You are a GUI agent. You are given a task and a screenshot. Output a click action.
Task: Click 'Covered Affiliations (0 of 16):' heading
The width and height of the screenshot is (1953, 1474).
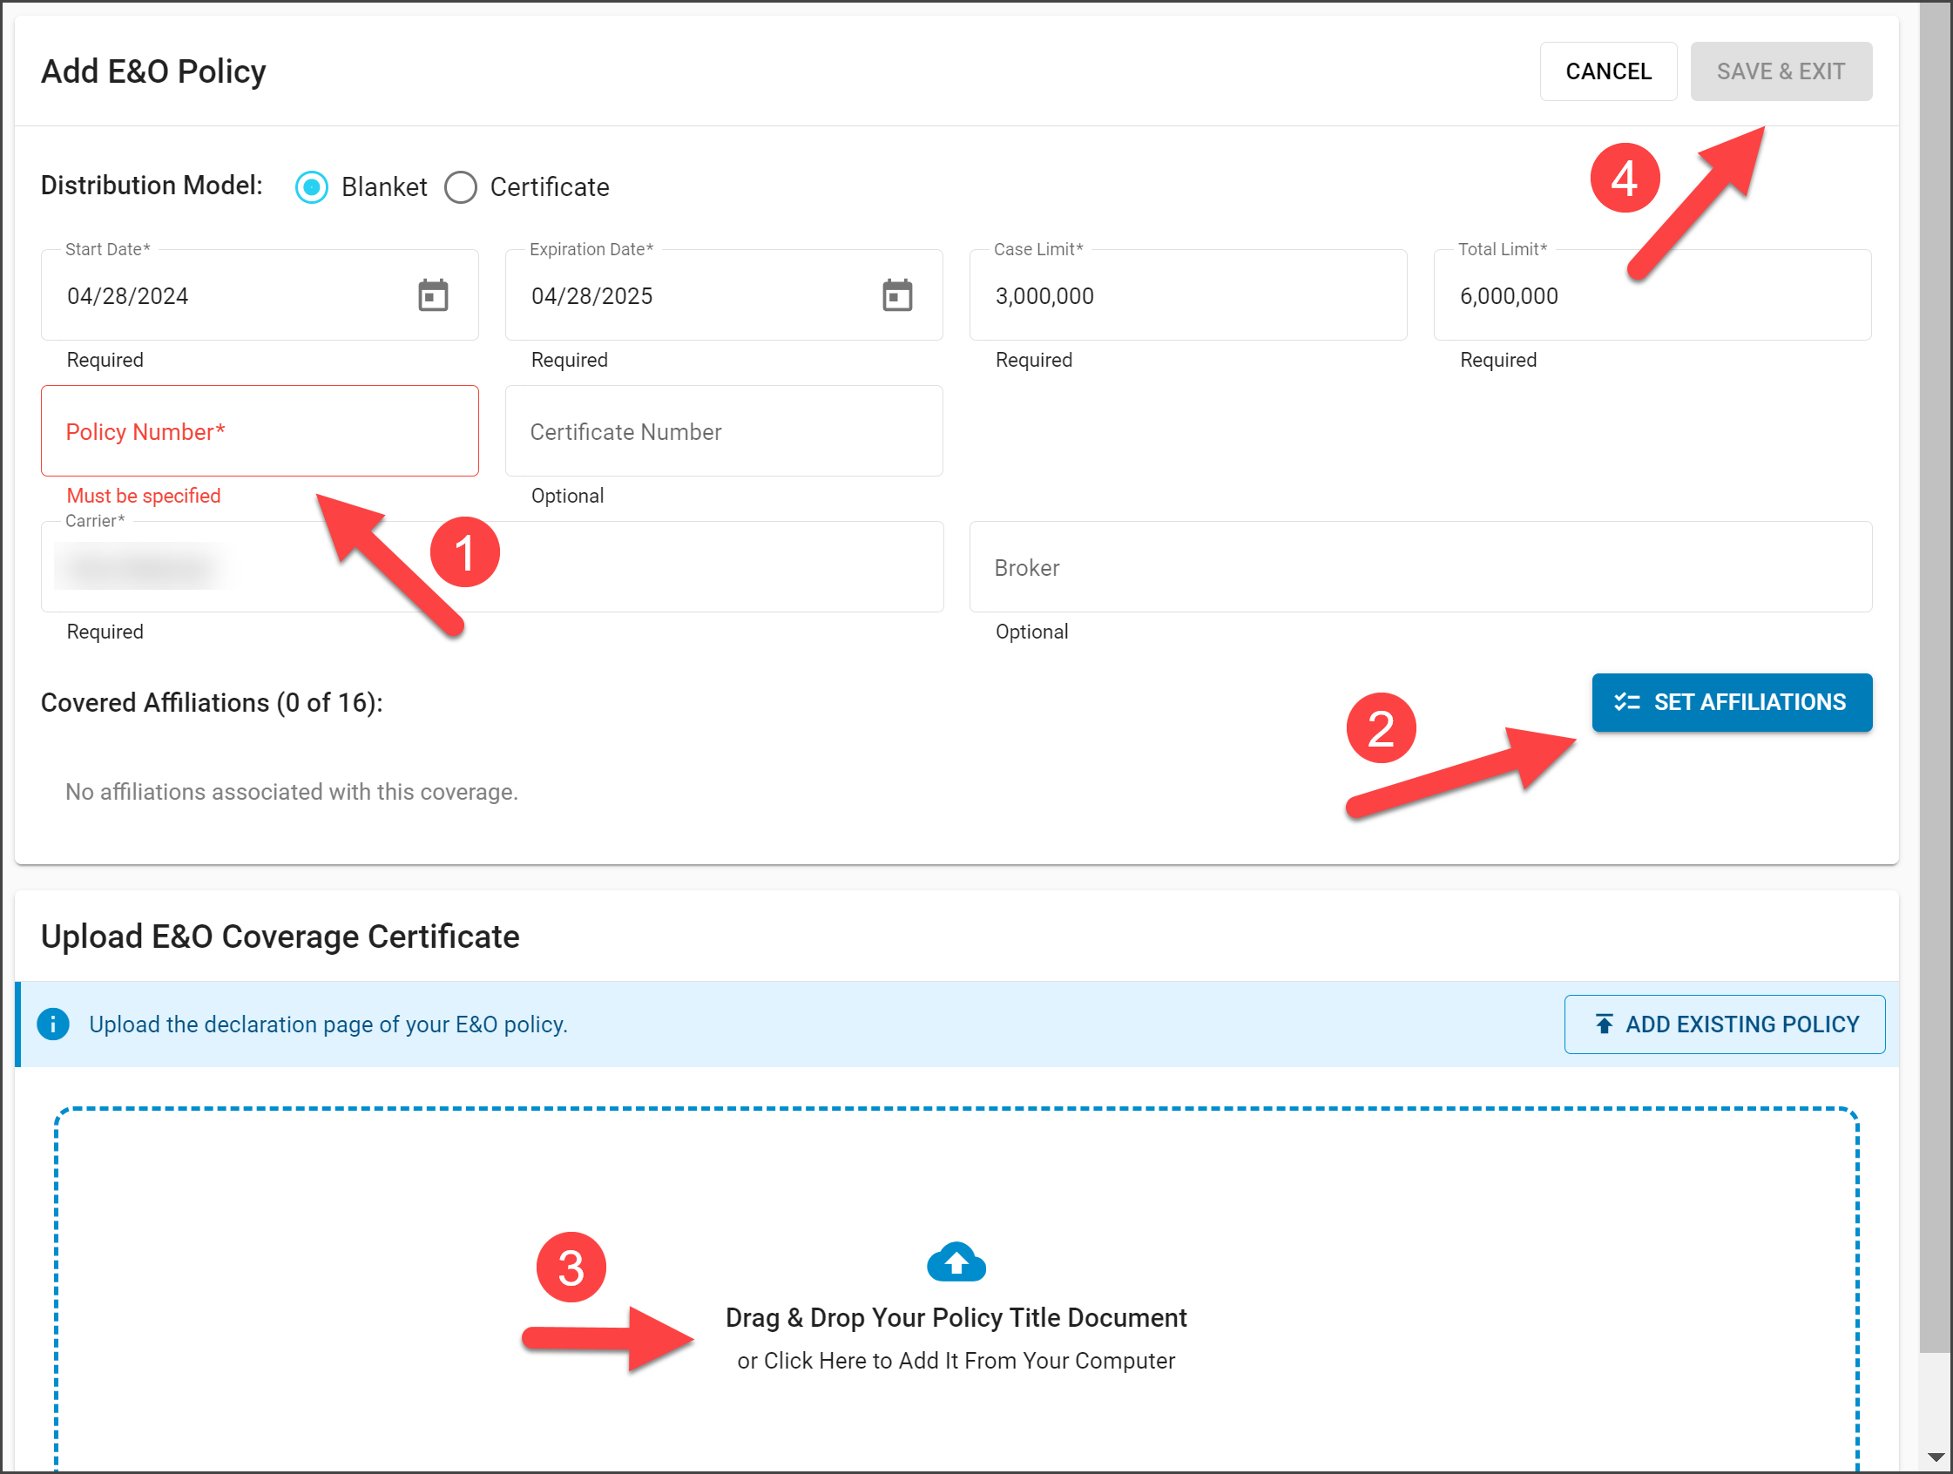212,702
